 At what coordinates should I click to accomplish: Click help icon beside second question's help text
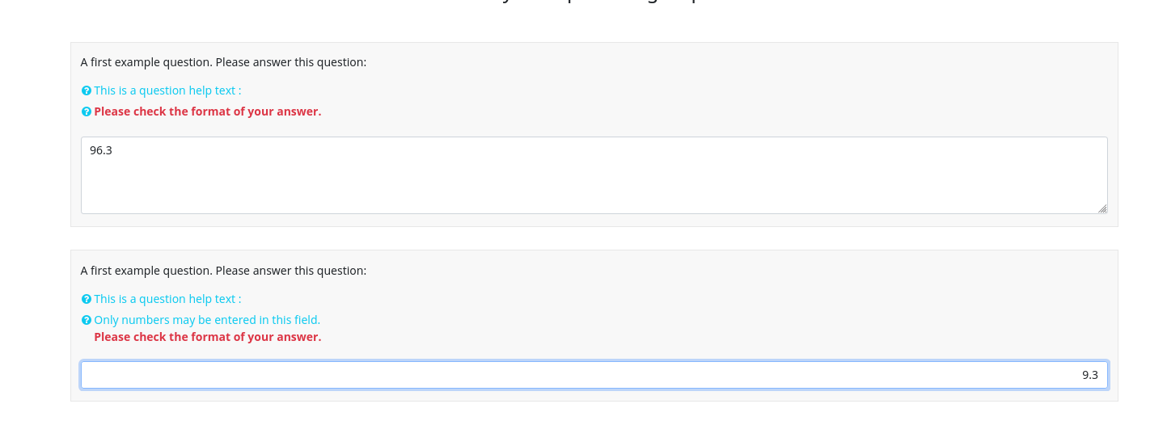click(87, 299)
